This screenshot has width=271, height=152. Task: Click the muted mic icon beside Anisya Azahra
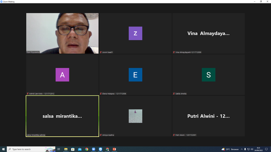point(101,135)
